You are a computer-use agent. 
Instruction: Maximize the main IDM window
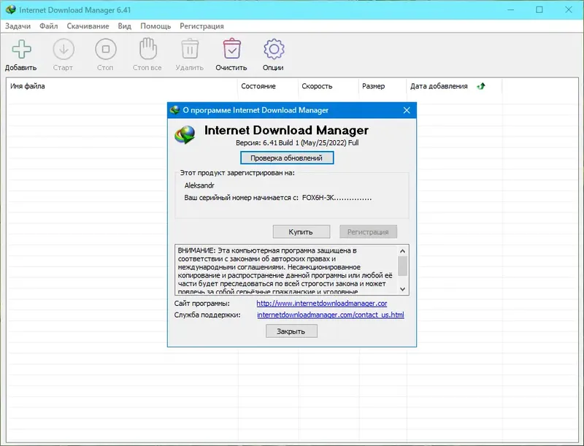pos(539,9)
